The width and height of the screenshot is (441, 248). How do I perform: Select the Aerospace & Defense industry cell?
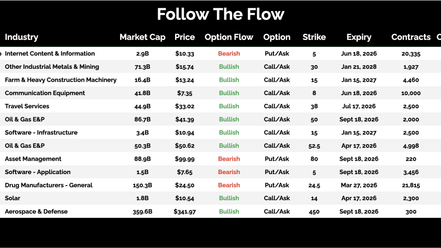(x=36, y=212)
